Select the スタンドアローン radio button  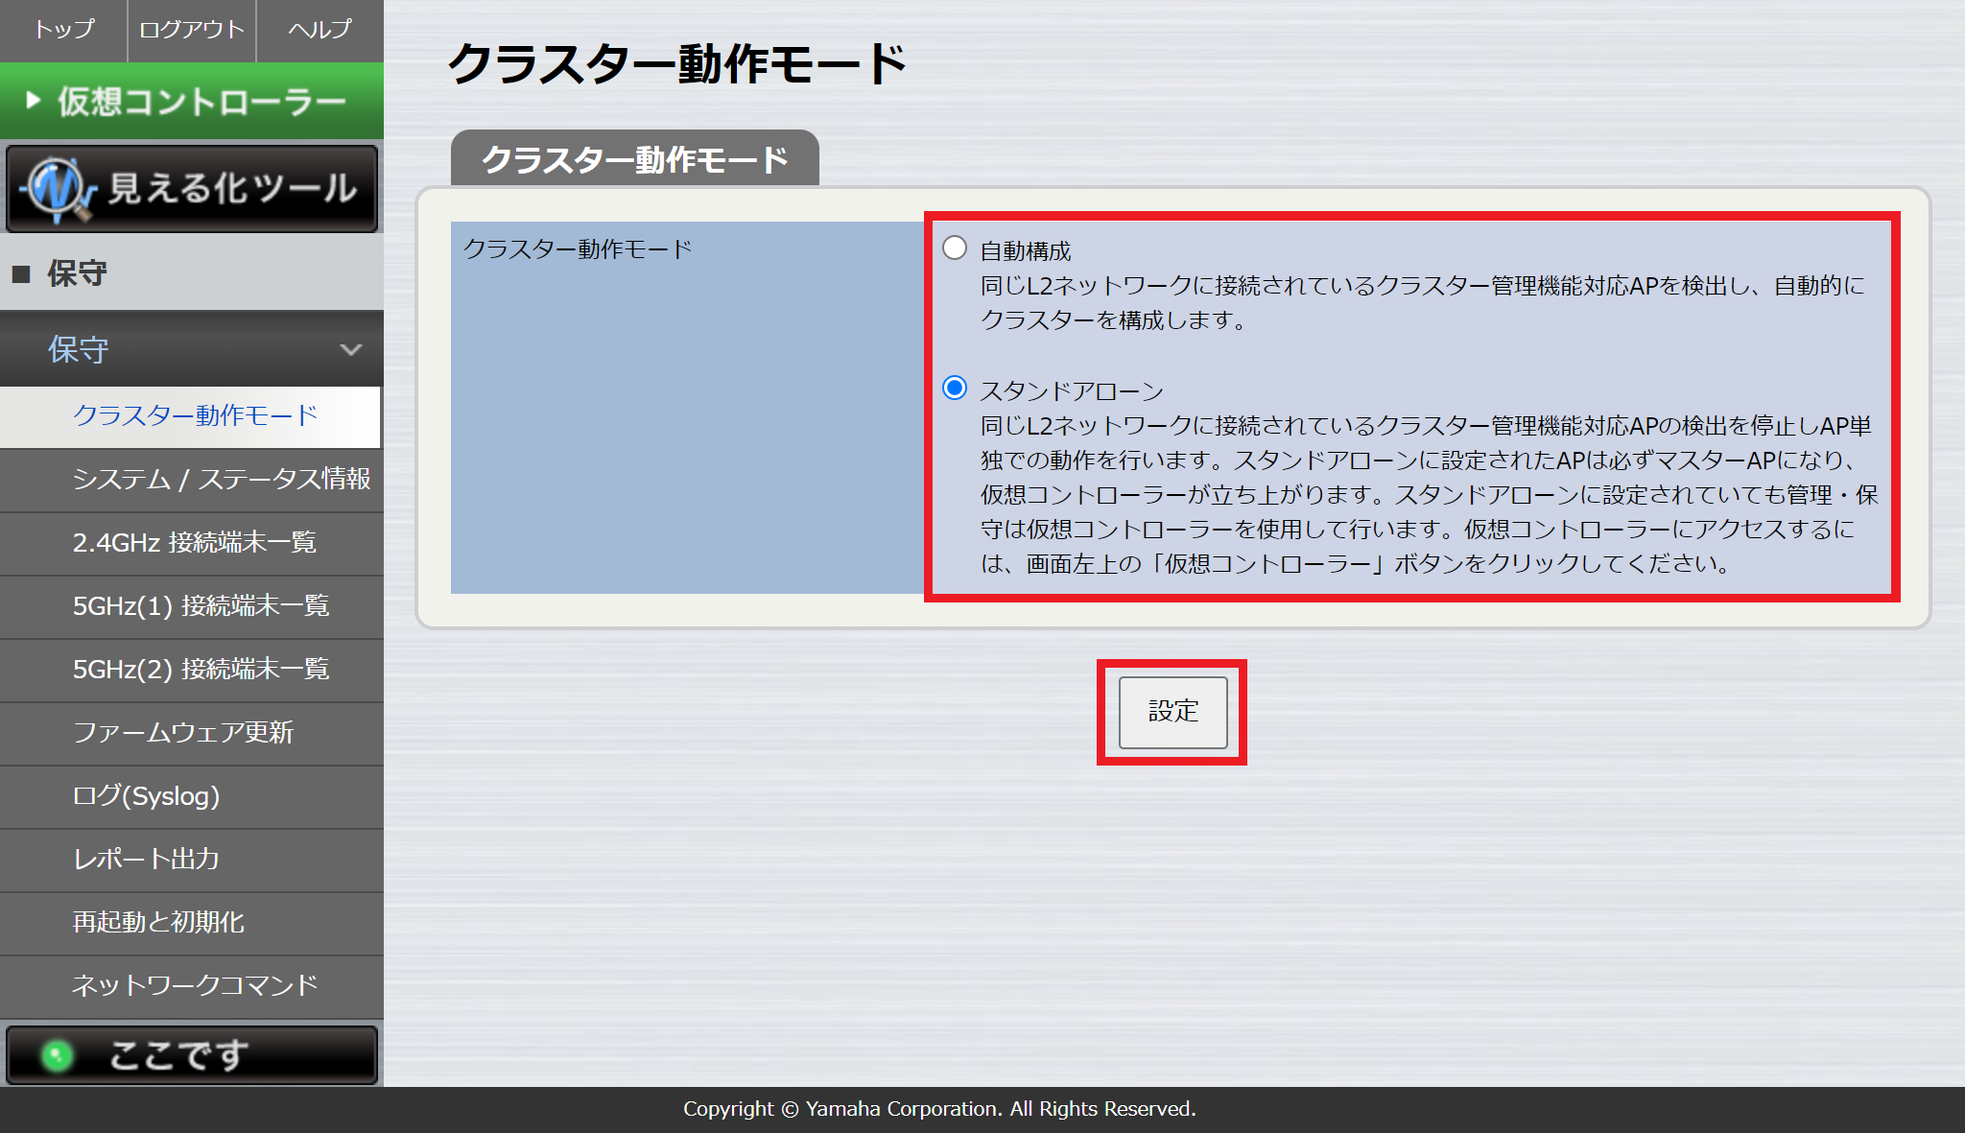click(x=954, y=389)
